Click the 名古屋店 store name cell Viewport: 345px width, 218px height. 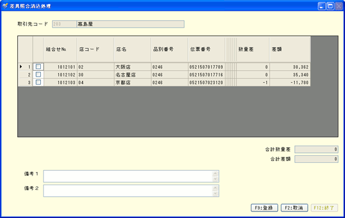pos(133,75)
